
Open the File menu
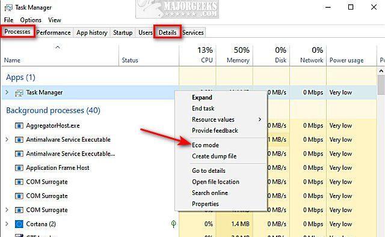pos(8,20)
